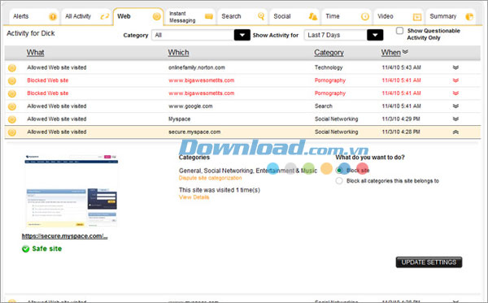Expand details for the Myspace row
Screen dimensions: 488x303
point(455,119)
